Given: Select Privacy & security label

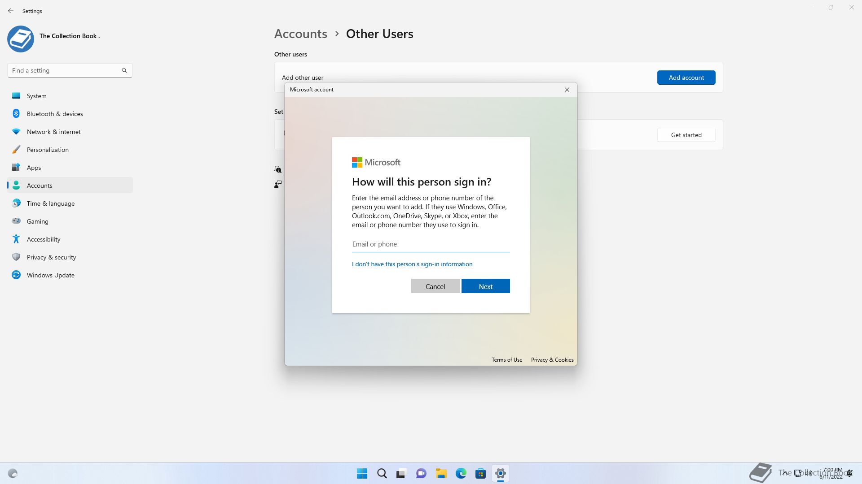Looking at the screenshot, I should pyautogui.click(x=51, y=257).
